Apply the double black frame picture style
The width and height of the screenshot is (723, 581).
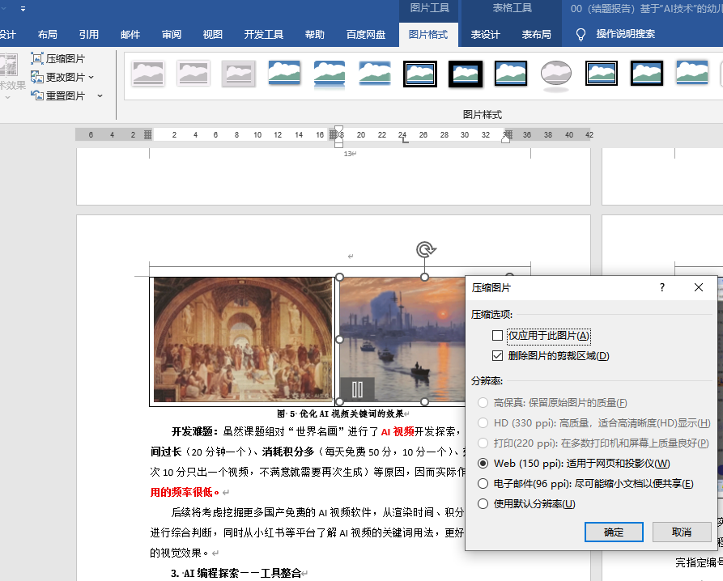pyautogui.click(x=420, y=74)
